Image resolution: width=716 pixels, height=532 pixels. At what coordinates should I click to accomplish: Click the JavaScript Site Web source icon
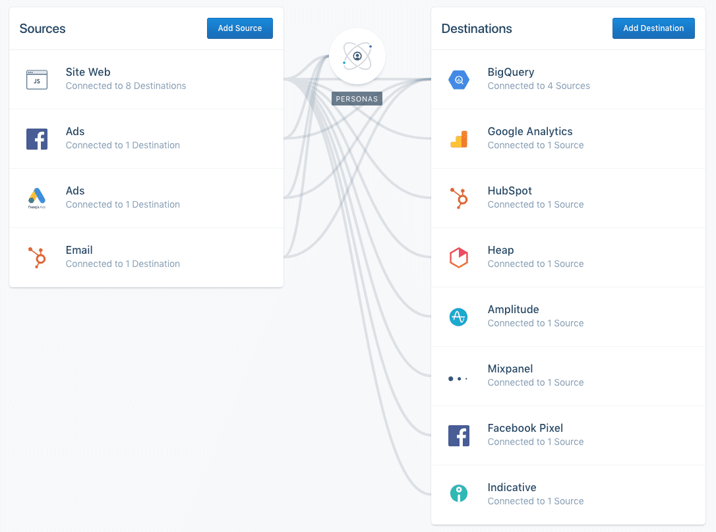click(x=37, y=80)
